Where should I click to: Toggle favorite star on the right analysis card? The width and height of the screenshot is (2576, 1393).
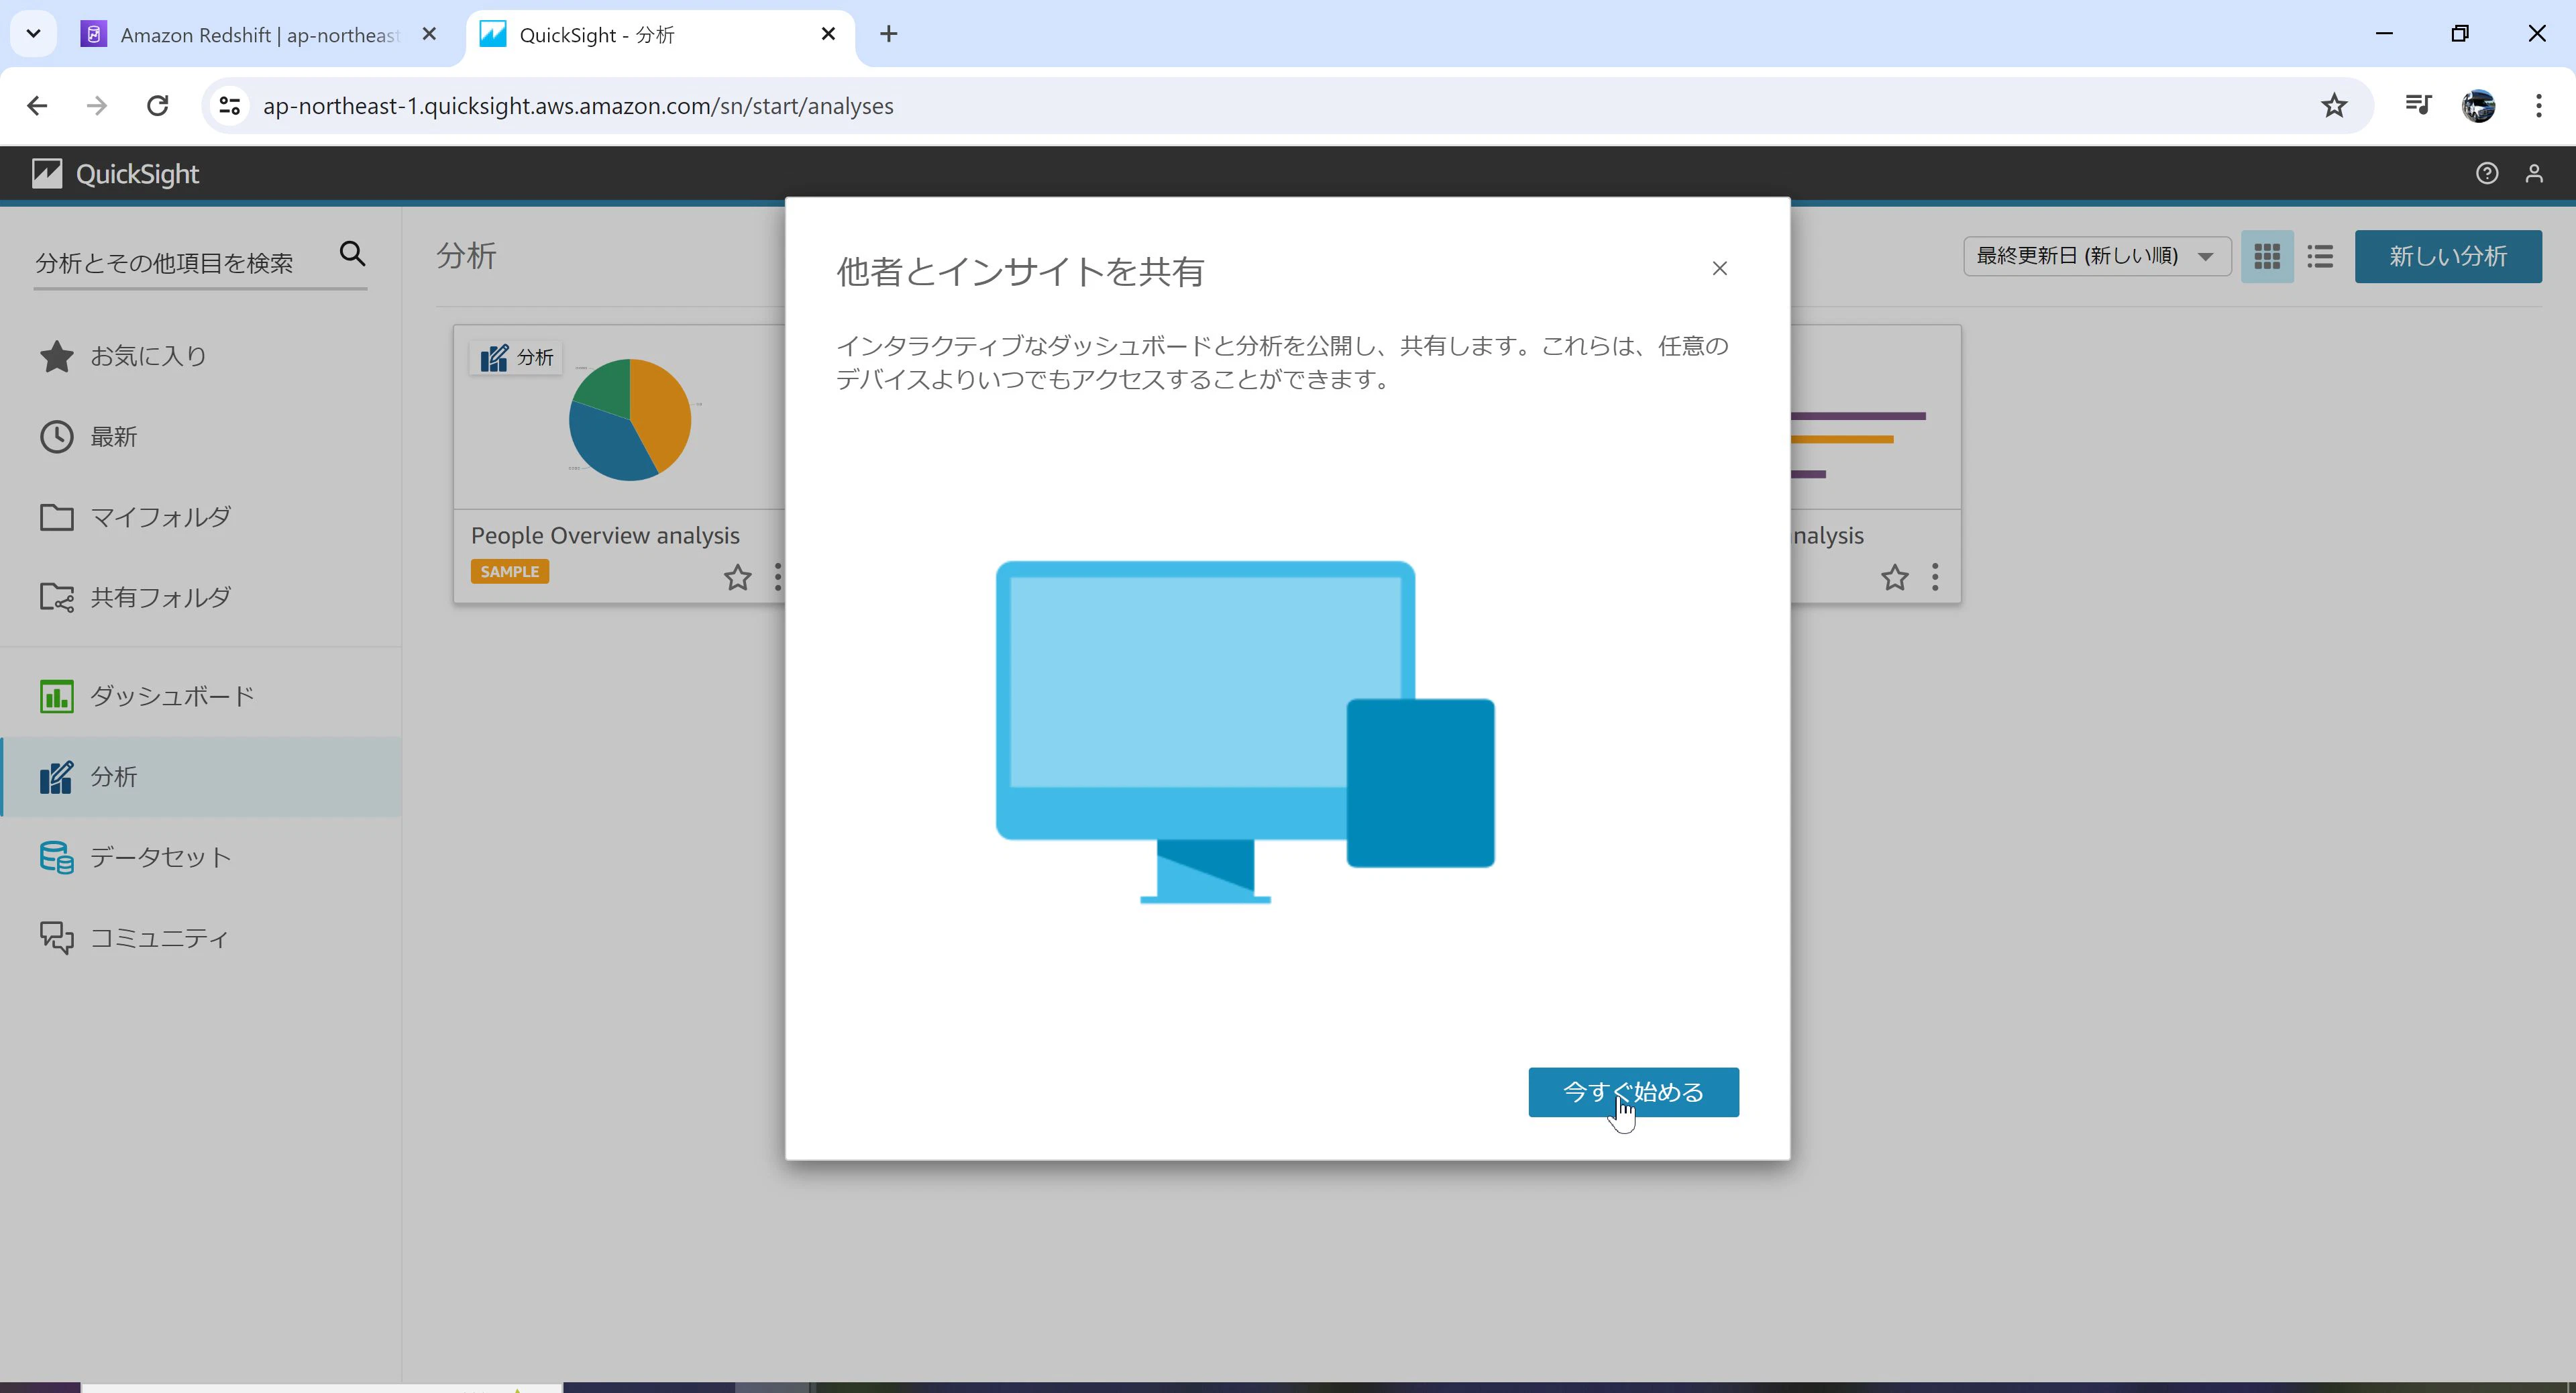(x=1894, y=577)
